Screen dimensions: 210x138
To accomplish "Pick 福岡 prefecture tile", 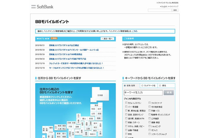I will 51,128.
